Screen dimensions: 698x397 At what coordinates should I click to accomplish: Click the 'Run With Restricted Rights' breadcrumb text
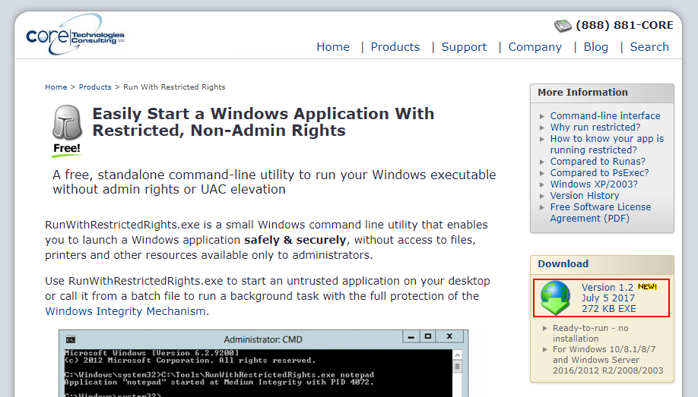pos(174,87)
